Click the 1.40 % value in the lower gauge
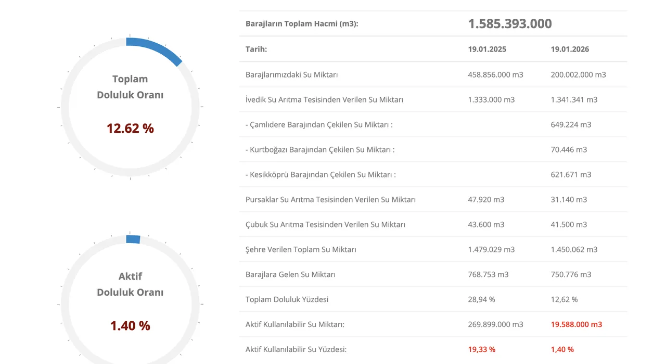The height and width of the screenshot is (364, 666). [x=130, y=325]
